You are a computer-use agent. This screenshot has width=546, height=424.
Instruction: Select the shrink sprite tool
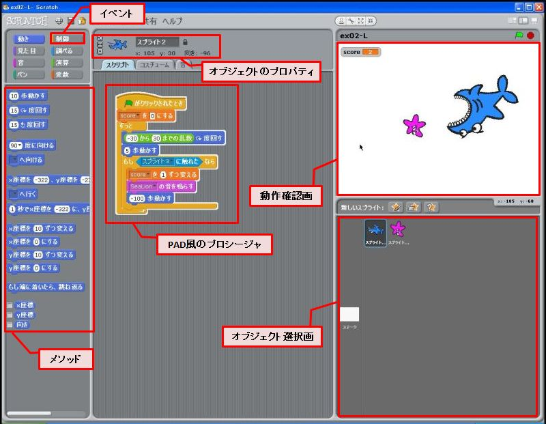tap(371, 21)
